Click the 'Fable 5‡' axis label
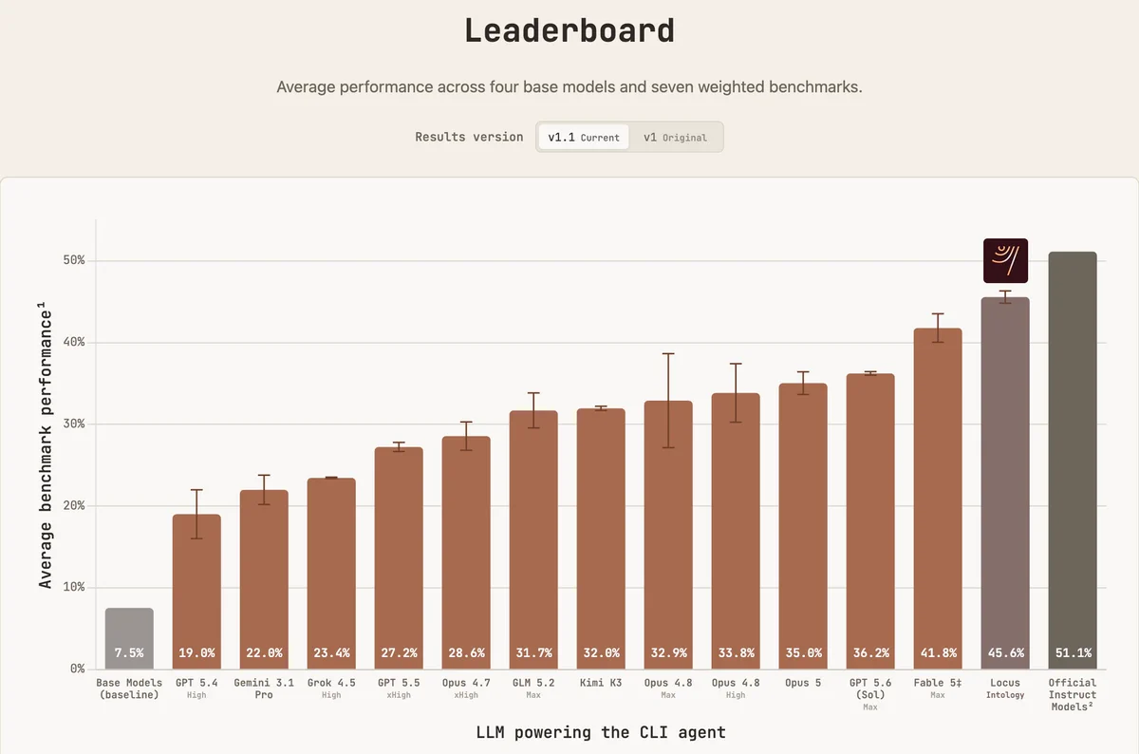1139x754 pixels. [938, 683]
